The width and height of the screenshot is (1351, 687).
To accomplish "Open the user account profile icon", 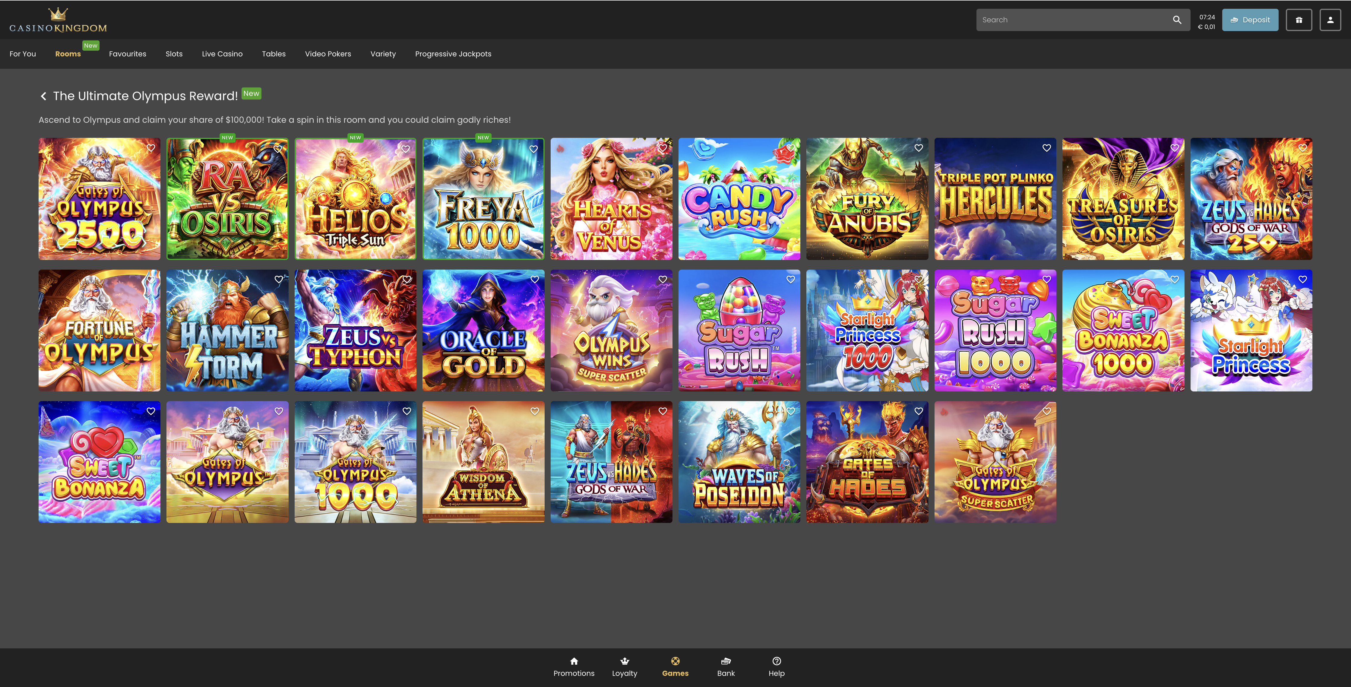I will pos(1330,20).
